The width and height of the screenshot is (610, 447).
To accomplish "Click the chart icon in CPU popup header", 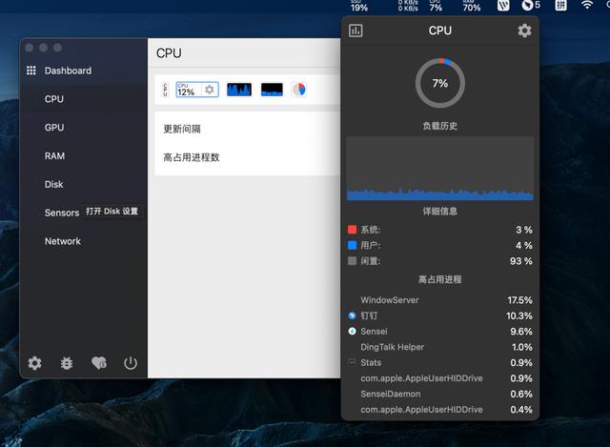I will coord(356,30).
